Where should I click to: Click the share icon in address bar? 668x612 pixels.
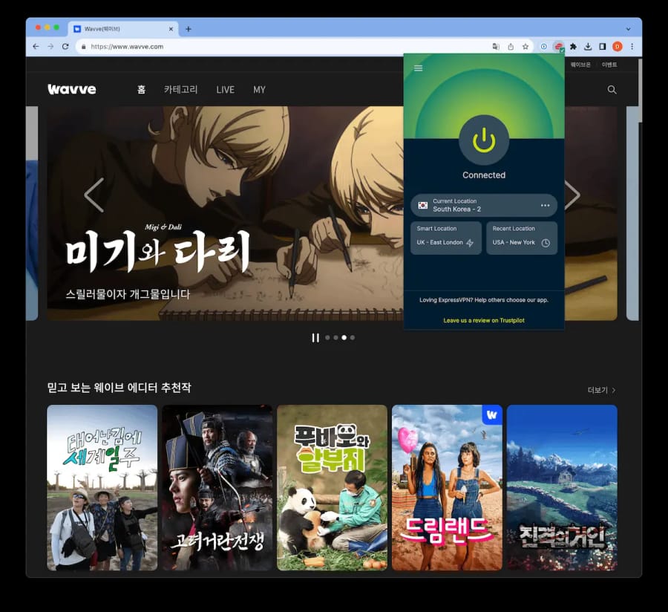[x=511, y=47]
